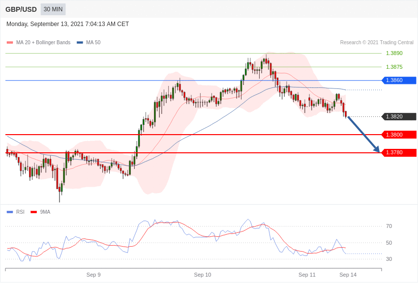Click the red 9MA legend swatch
The height and width of the screenshot is (283, 418).
33,212
